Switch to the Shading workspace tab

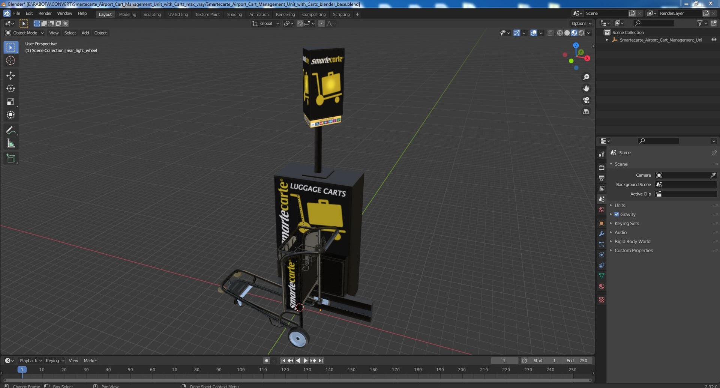coord(234,14)
